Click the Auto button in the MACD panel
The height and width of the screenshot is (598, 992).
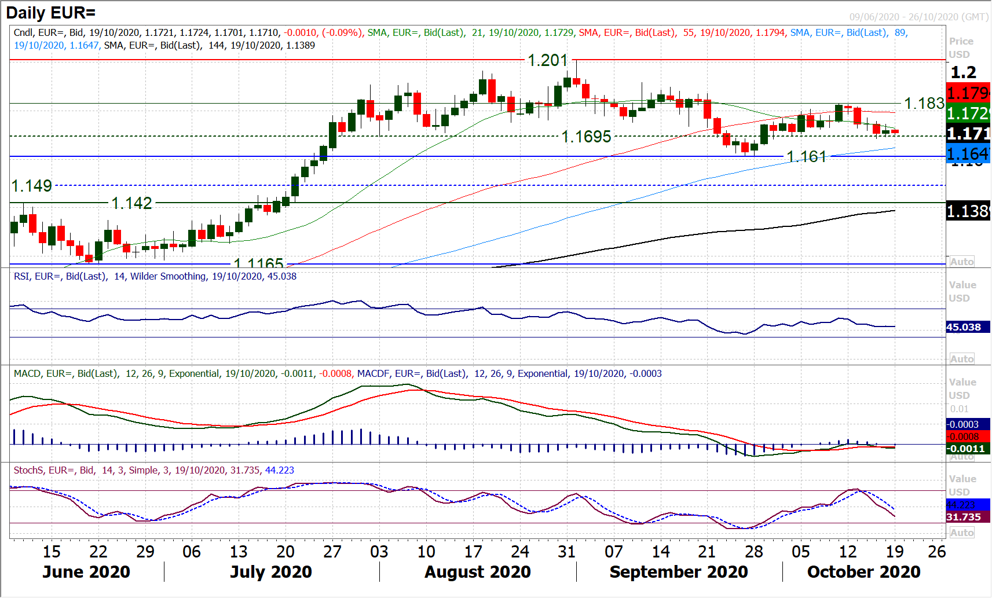point(961,457)
